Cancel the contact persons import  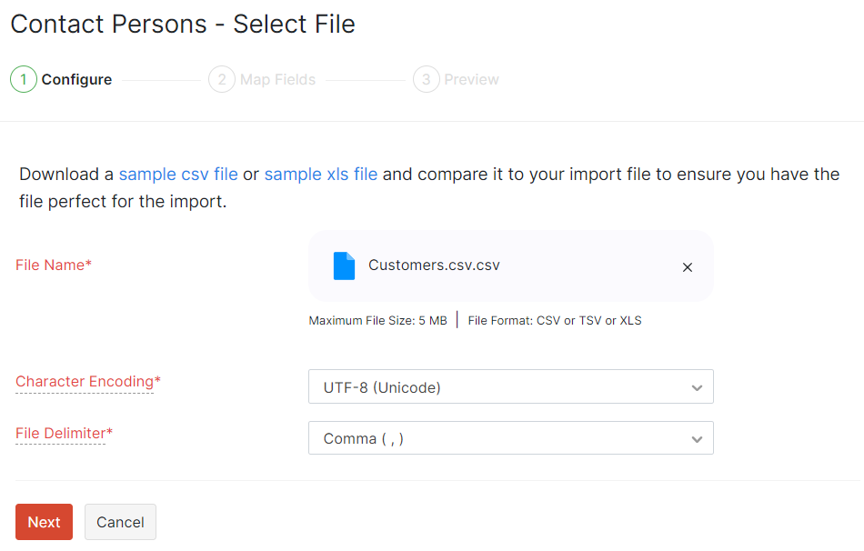pos(120,522)
